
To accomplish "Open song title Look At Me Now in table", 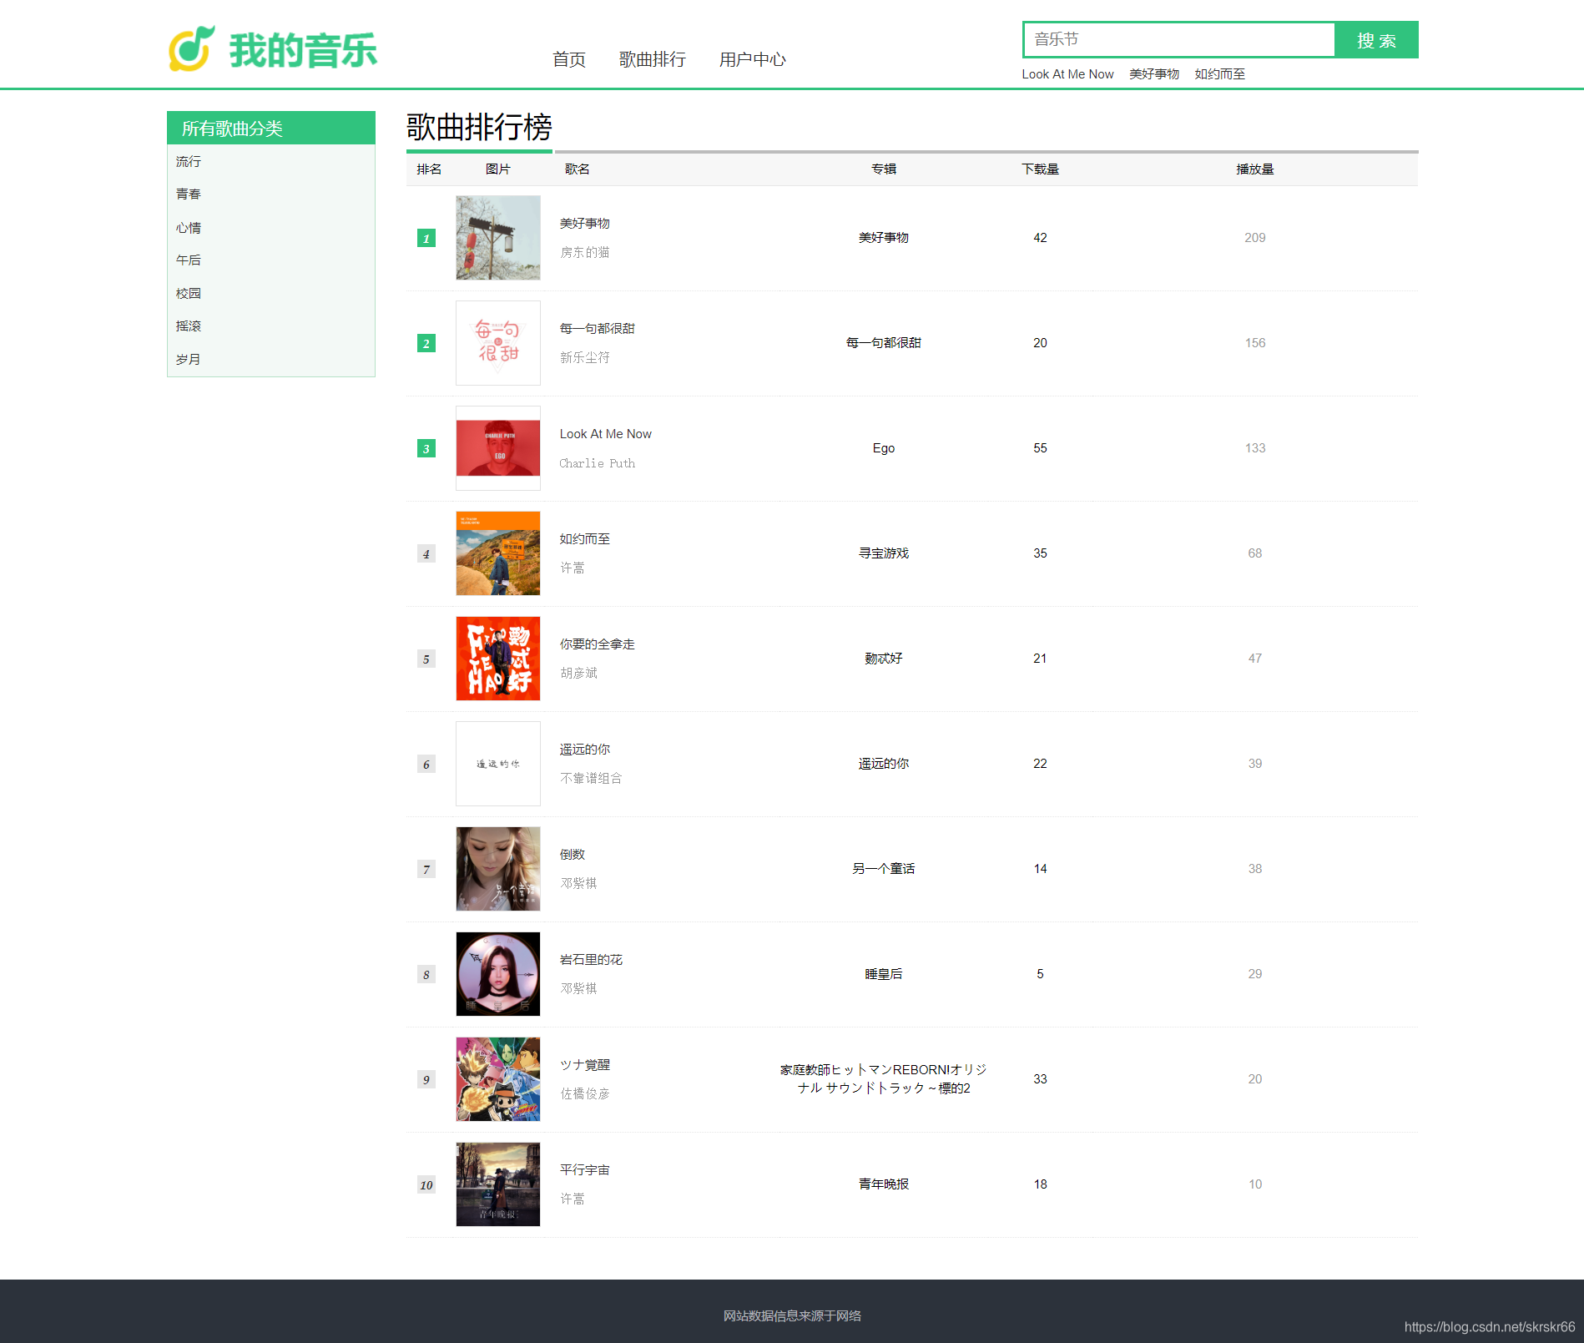I will tap(605, 434).
